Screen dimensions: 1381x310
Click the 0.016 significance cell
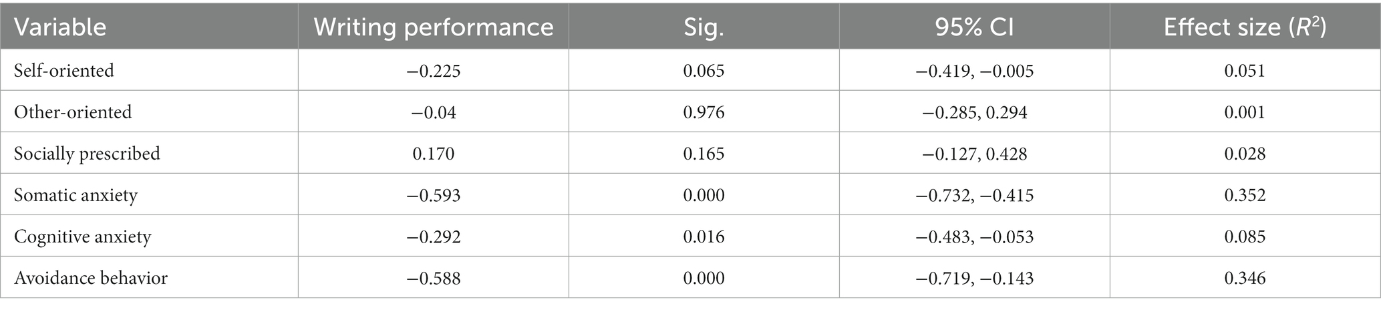tap(704, 237)
